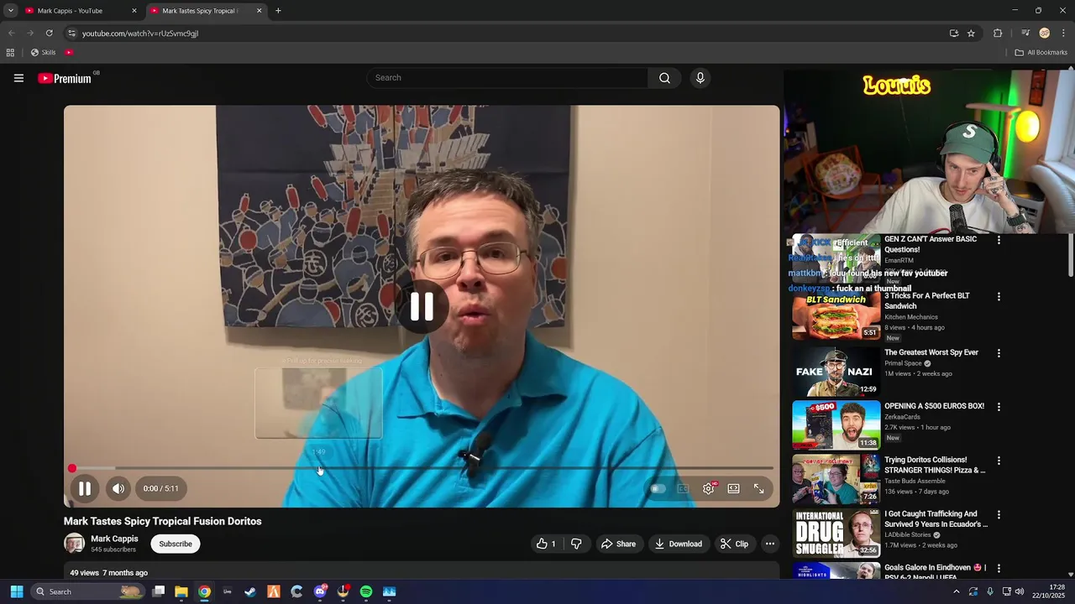View site information icon

pos(71,33)
